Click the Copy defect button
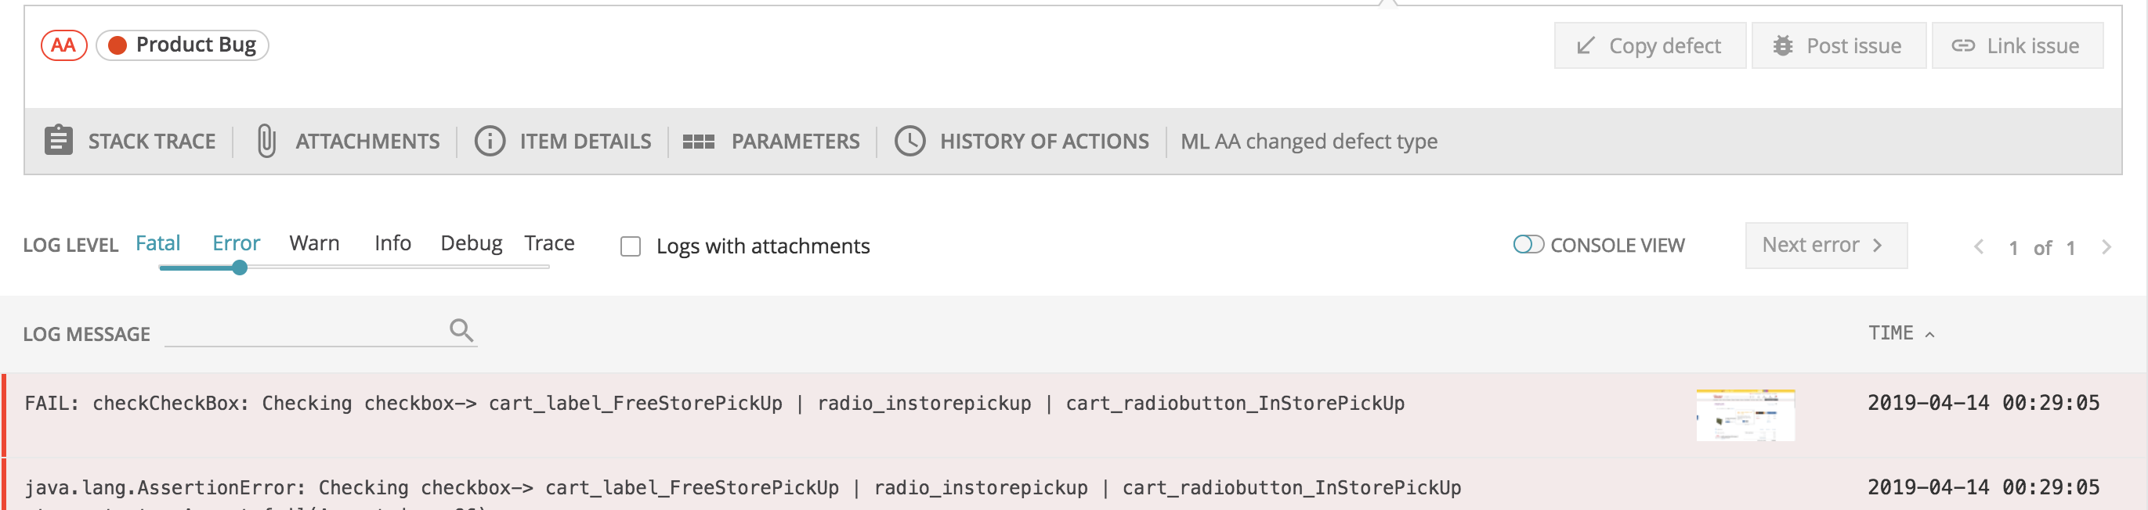Viewport: 2148px width, 510px height. (1649, 45)
